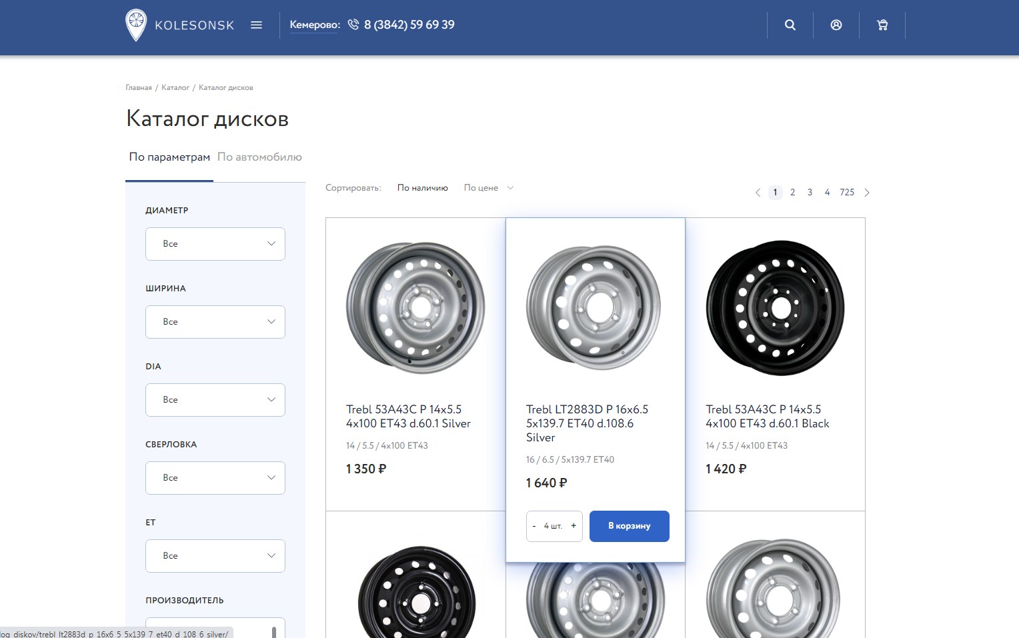This screenshot has height=638, width=1019.
Task: Click Каталог breadcrumb link
Action: coord(175,88)
